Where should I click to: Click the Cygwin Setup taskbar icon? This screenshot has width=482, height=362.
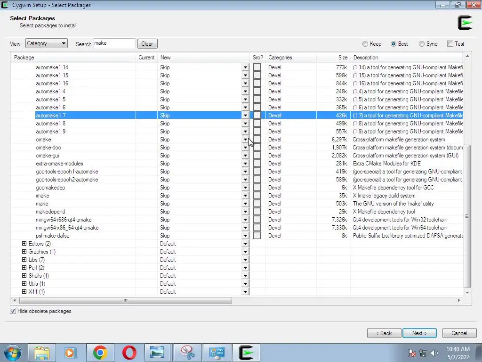[246, 353]
